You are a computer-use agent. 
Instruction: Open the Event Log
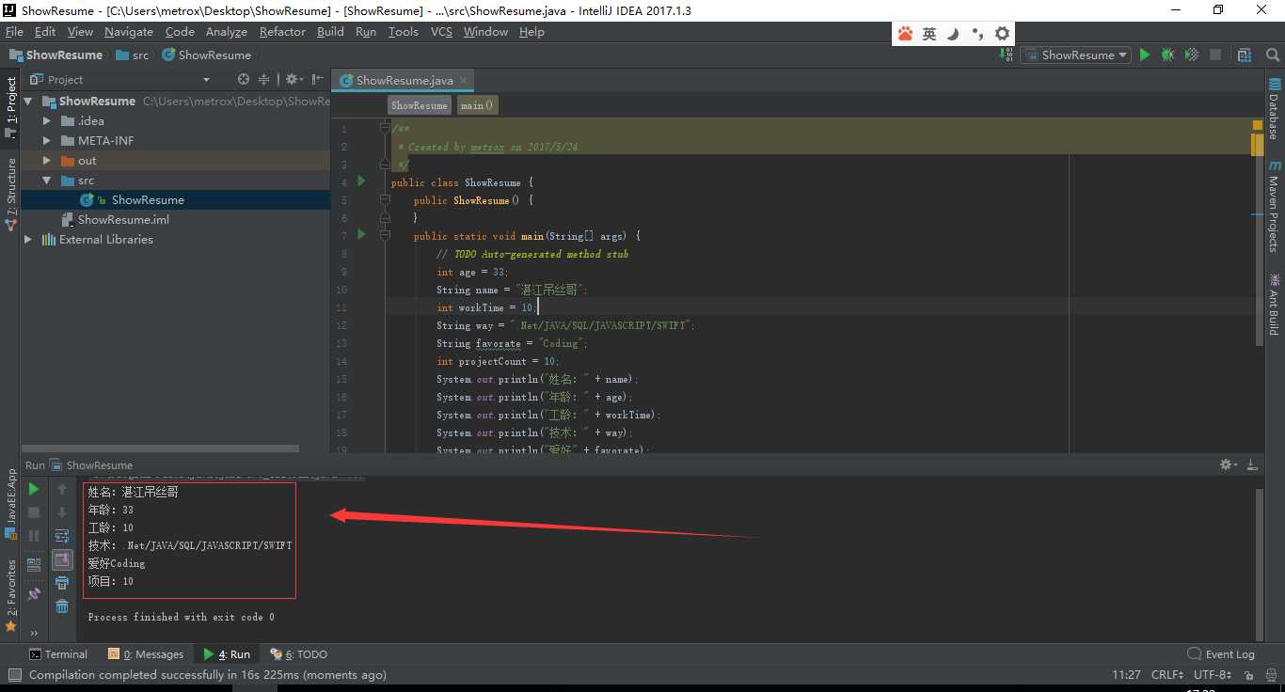(x=1221, y=654)
